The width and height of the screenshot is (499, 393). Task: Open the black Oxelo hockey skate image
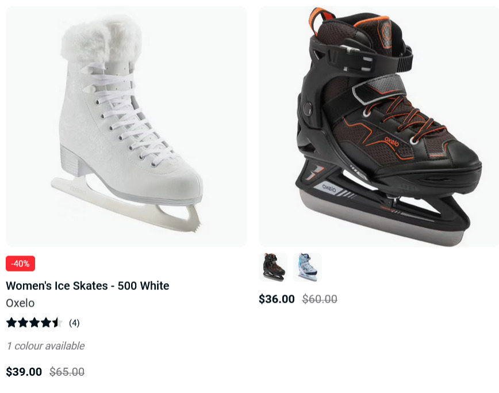tap(379, 127)
